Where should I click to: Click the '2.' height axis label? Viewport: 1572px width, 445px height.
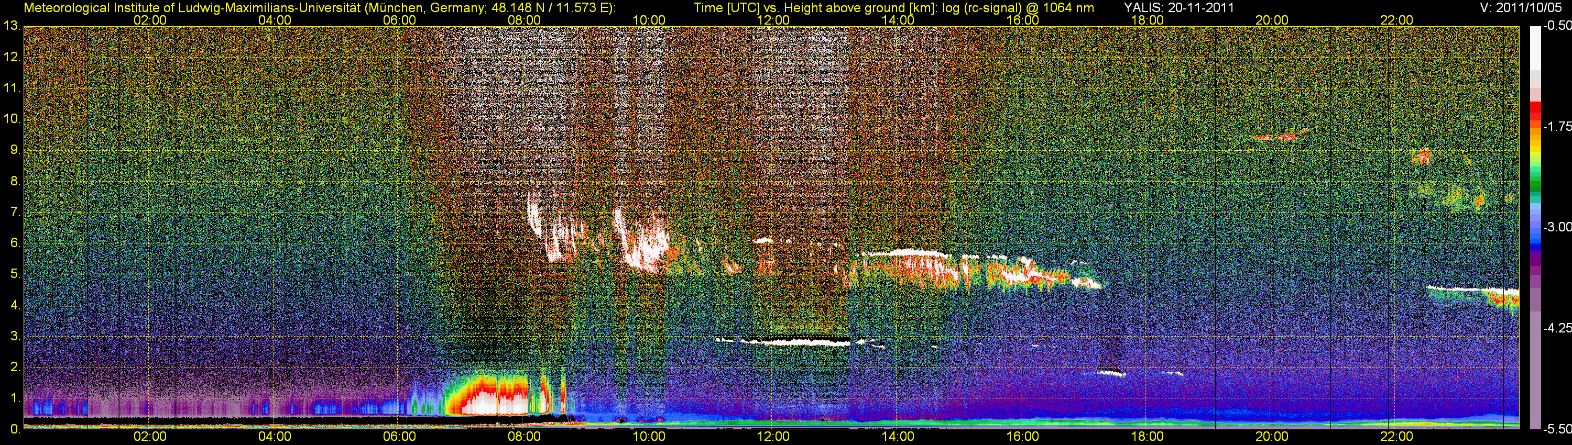coord(15,367)
